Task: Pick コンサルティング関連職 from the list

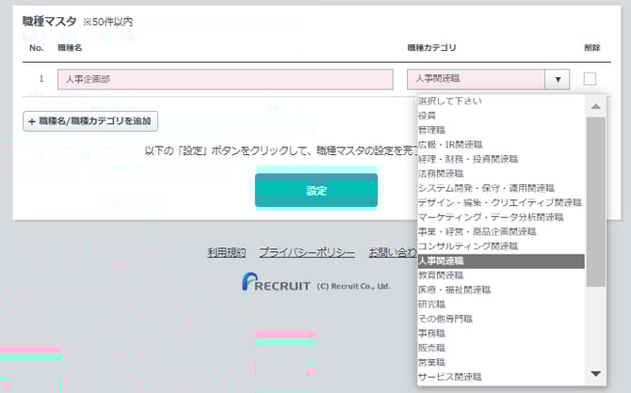Action: (501, 246)
